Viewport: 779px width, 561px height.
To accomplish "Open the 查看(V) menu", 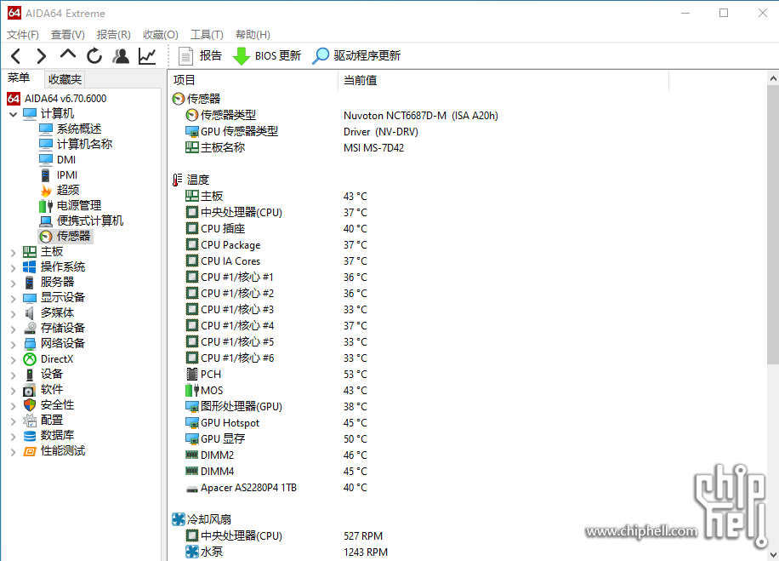I will point(67,34).
